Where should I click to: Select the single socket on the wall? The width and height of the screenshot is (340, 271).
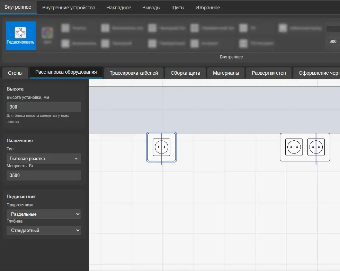162,147
